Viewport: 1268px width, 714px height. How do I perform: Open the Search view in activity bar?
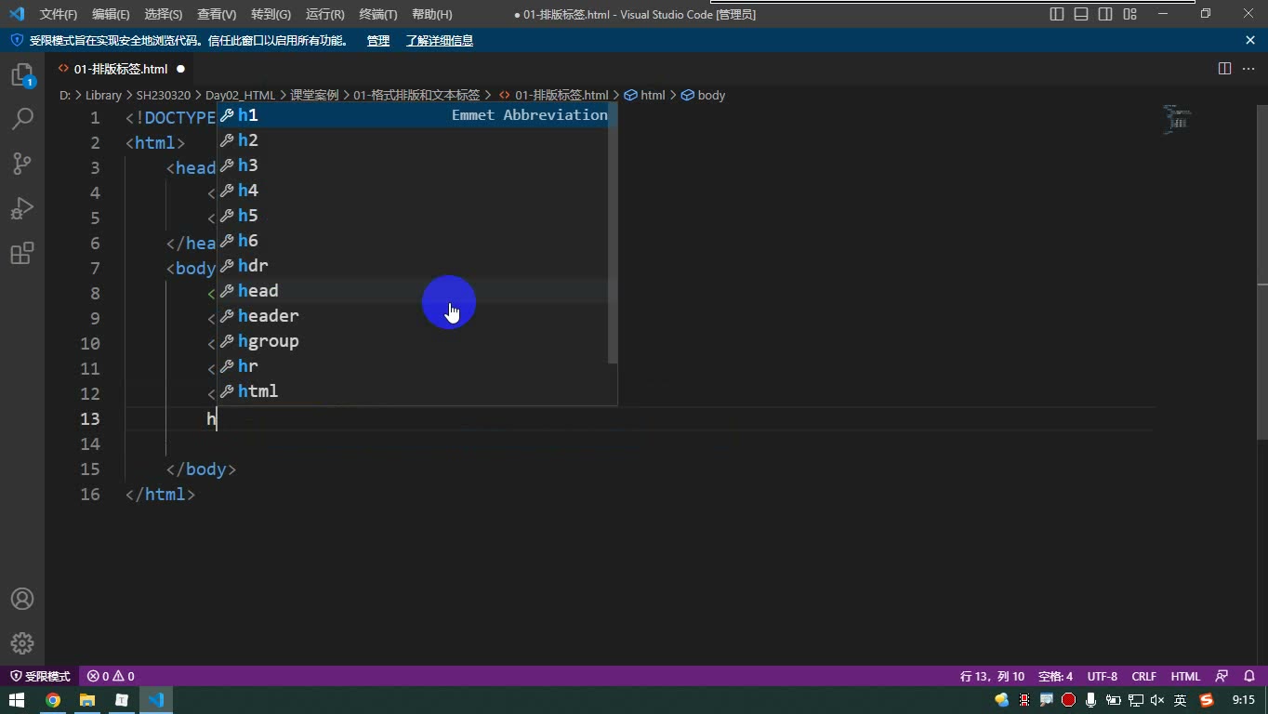pyautogui.click(x=22, y=119)
